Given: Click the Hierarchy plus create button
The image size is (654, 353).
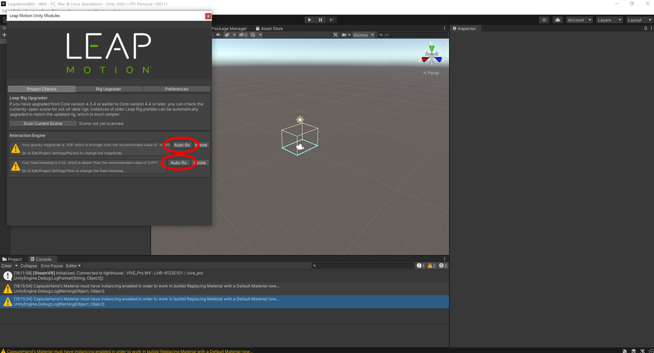Looking at the screenshot, I should coord(4,35).
